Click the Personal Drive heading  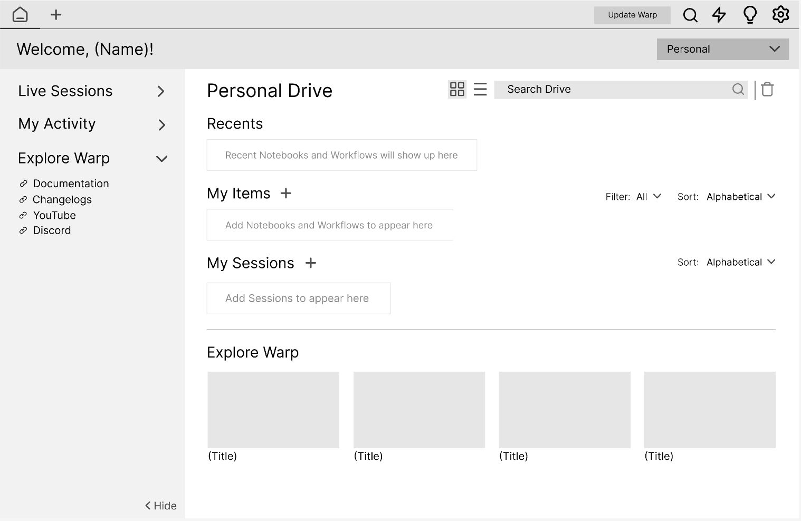tap(270, 91)
